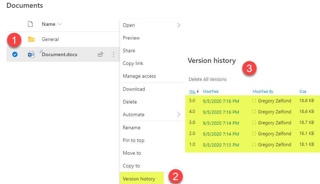Open the 9/5/2020 7:16 PM link for version 4.0
This screenshot has height=184, width=320.
click(221, 112)
